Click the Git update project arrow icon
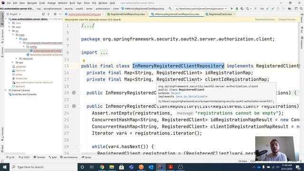Viewport: 304px width, 171px height. coord(267,9)
